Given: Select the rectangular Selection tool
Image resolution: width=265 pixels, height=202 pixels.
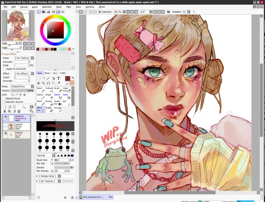Looking at the screenshot, I should click(x=39, y=78).
